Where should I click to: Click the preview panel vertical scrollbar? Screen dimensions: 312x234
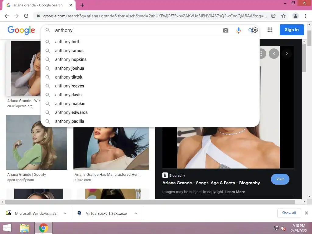pos(304,58)
